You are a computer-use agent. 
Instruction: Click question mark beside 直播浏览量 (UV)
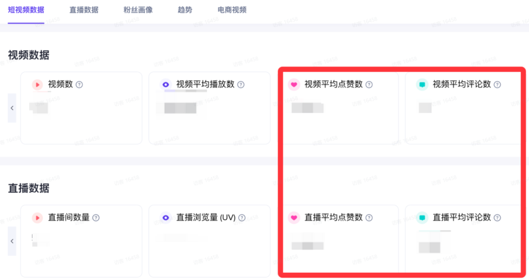(242, 218)
